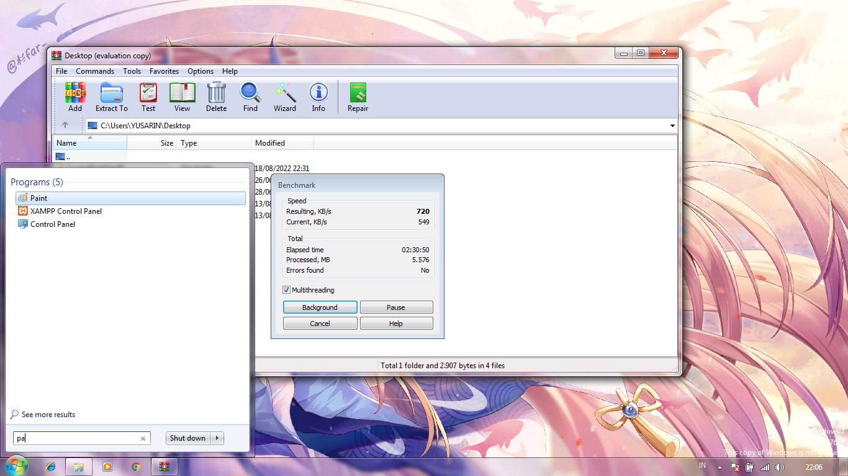Open the Tools menu

click(x=132, y=71)
